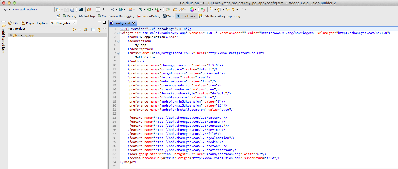
Task: Close the Navigator view tab
Action: (74, 23)
